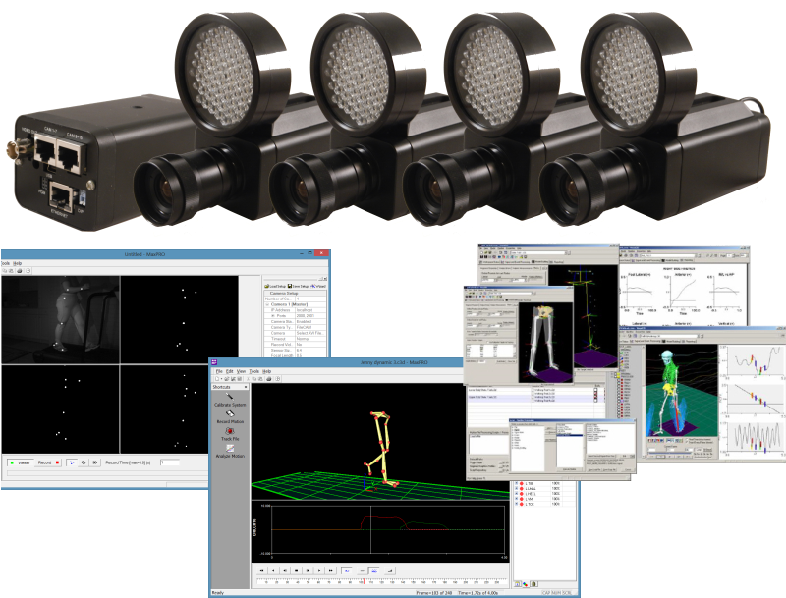Screen dimensions: 786x598
Task: Click 'Frame=103 of 240' in status bar
Action: coord(435,593)
